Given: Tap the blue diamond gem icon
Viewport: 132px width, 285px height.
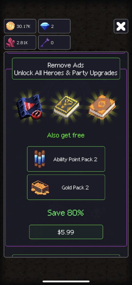Looking at the screenshot, I should click(x=44, y=26).
